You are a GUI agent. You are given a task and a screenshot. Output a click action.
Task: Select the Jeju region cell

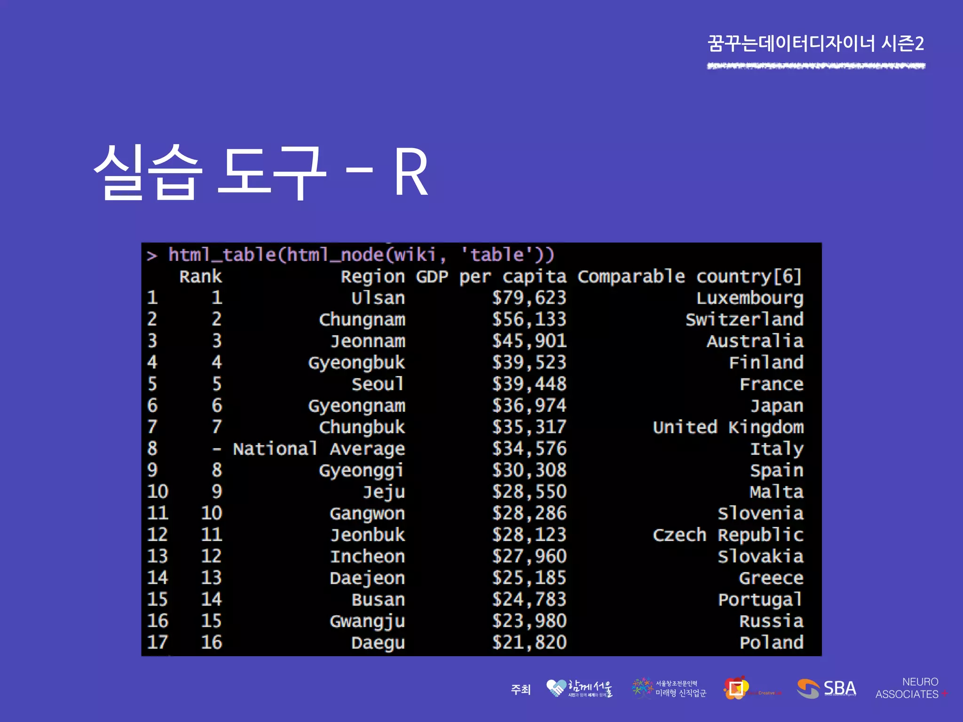(384, 492)
